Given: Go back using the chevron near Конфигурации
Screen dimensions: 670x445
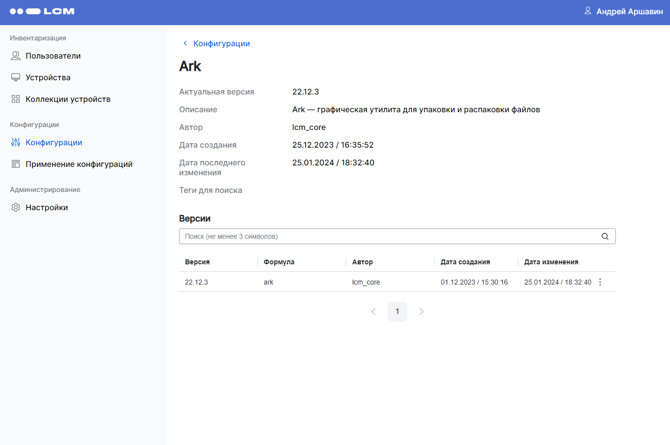Looking at the screenshot, I should [x=185, y=43].
